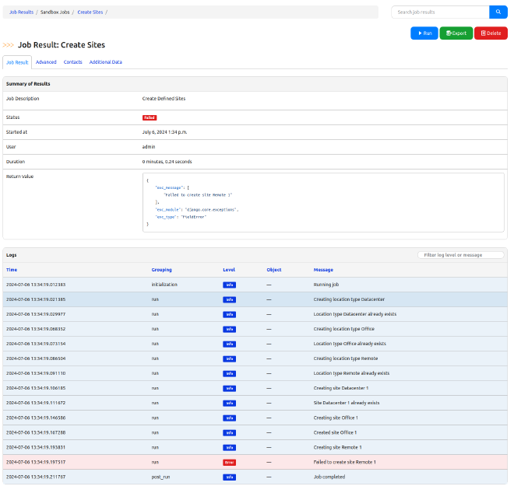Click the red Failed status badge
The height and width of the screenshot is (486, 514).
[x=149, y=117]
